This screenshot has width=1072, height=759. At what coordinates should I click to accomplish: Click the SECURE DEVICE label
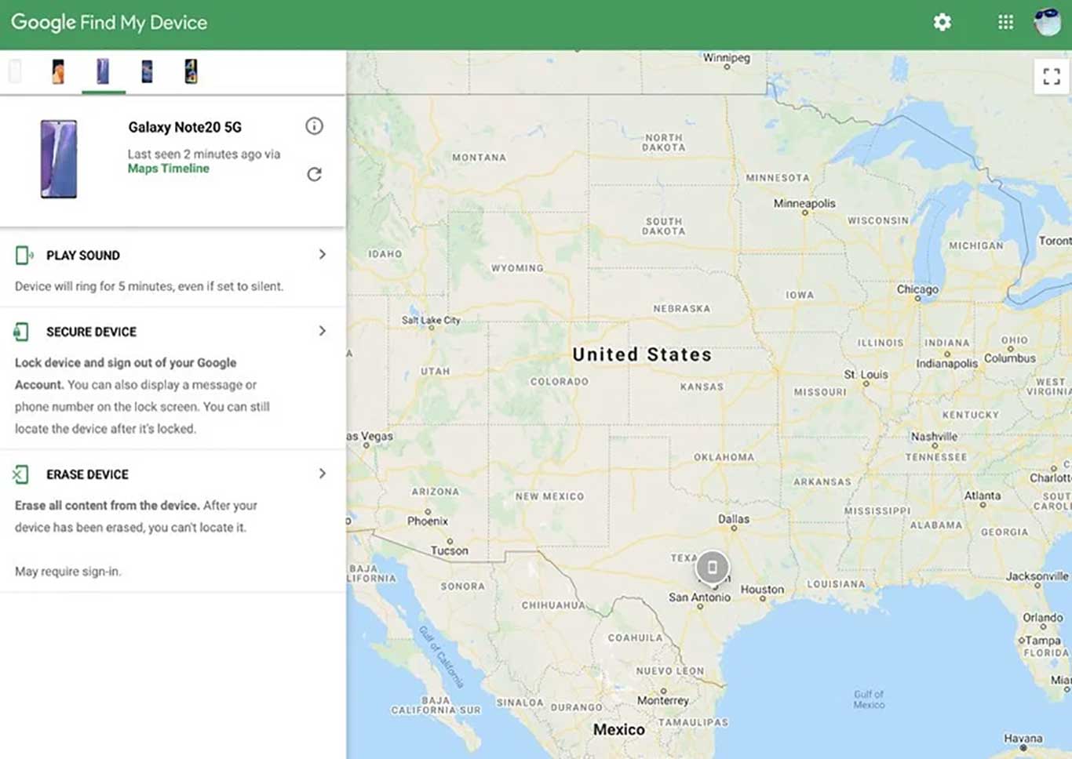pyautogui.click(x=91, y=332)
